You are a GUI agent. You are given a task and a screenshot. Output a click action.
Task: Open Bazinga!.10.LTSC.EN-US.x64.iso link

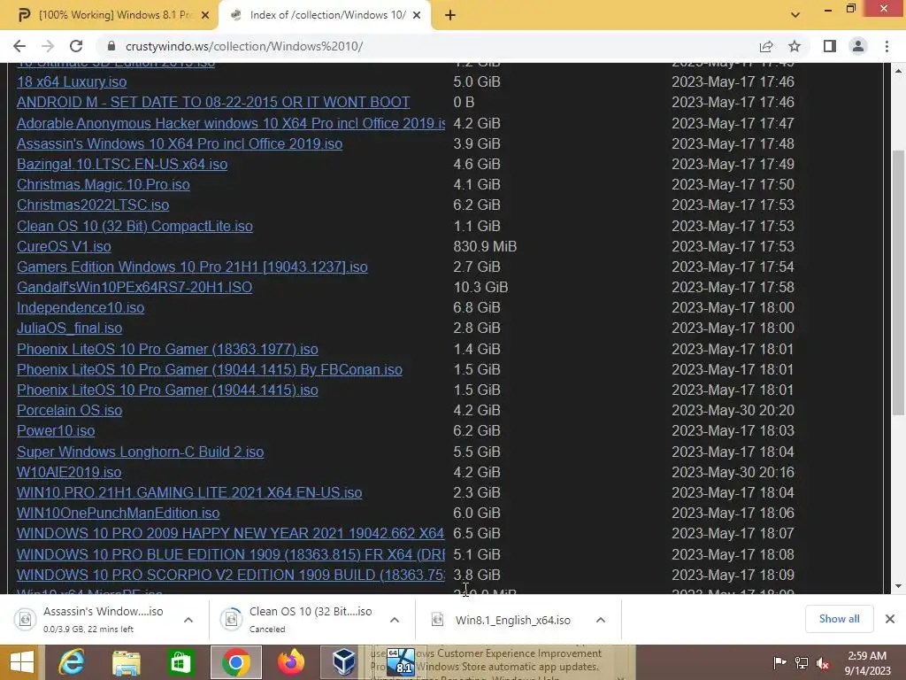coord(122,164)
